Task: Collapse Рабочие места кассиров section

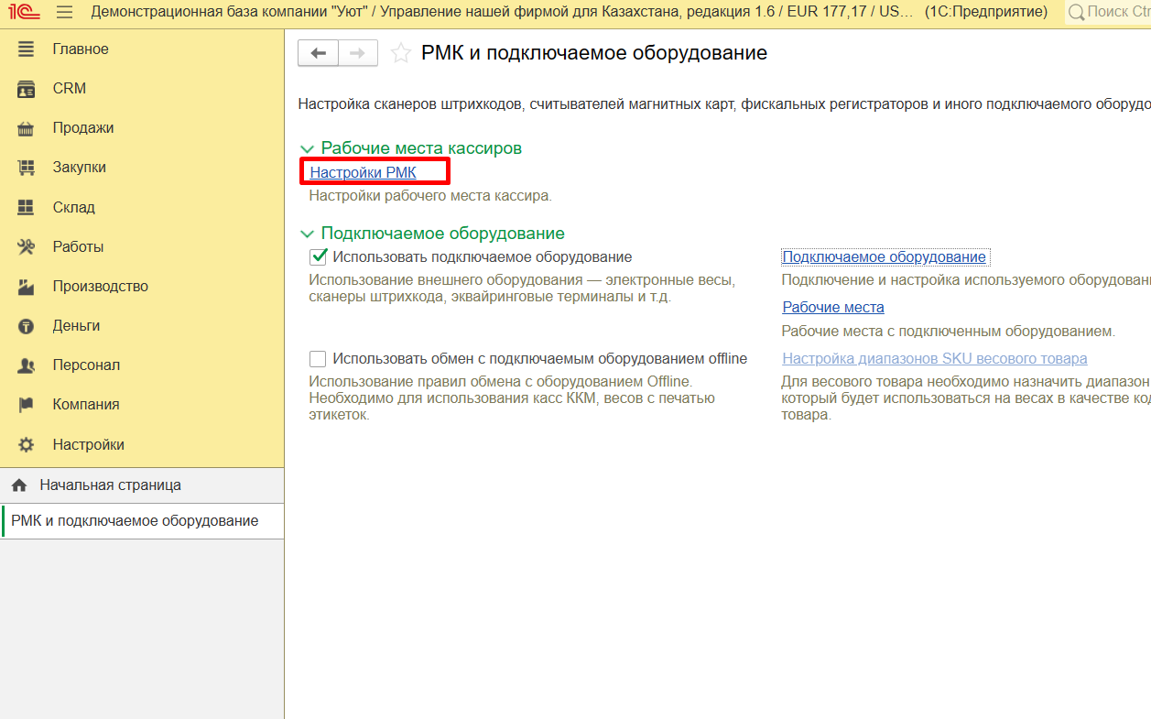Action: point(306,148)
